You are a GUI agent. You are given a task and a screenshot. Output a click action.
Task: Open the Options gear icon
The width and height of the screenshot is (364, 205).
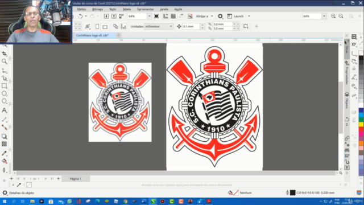tap(220, 16)
